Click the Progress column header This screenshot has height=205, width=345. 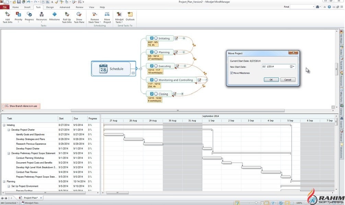pos(93,119)
